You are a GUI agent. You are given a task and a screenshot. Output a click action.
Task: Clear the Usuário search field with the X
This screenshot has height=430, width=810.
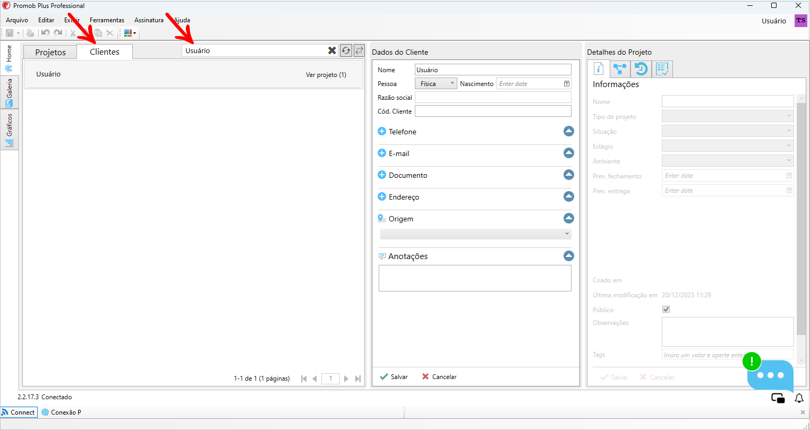pos(332,50)
